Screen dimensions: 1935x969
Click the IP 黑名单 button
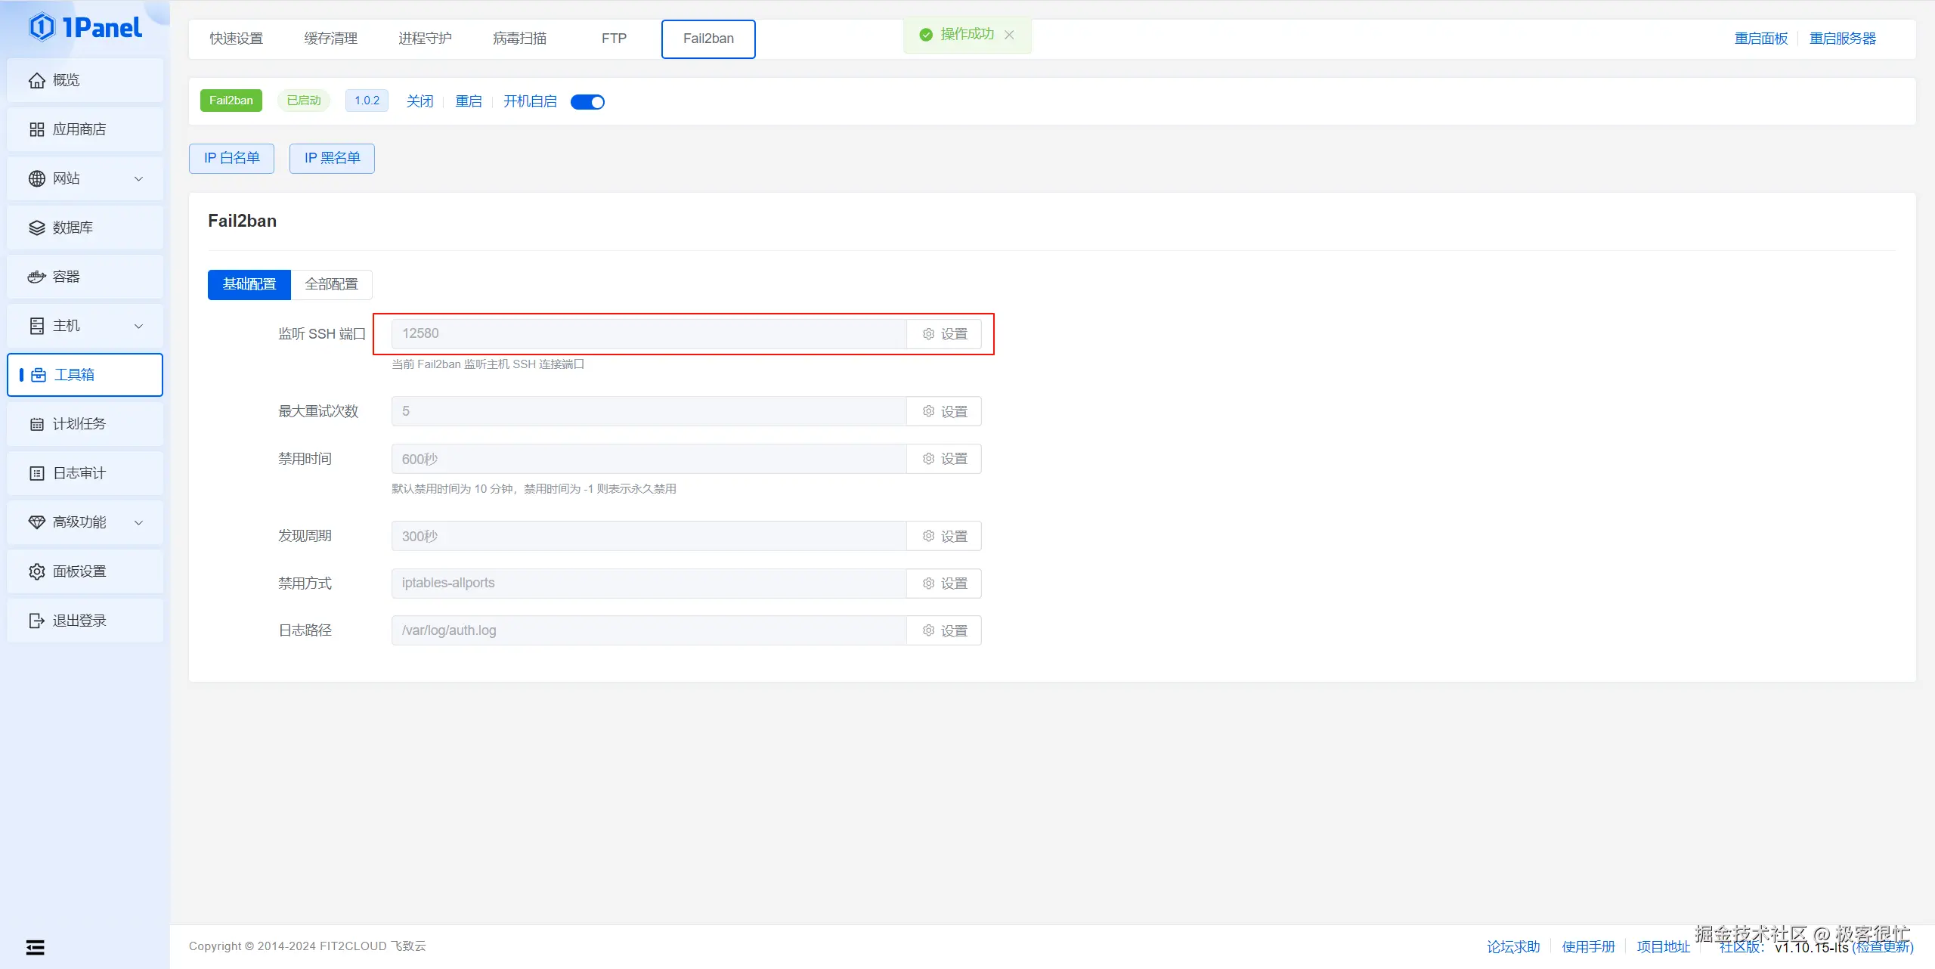click(x=332, y=158)
